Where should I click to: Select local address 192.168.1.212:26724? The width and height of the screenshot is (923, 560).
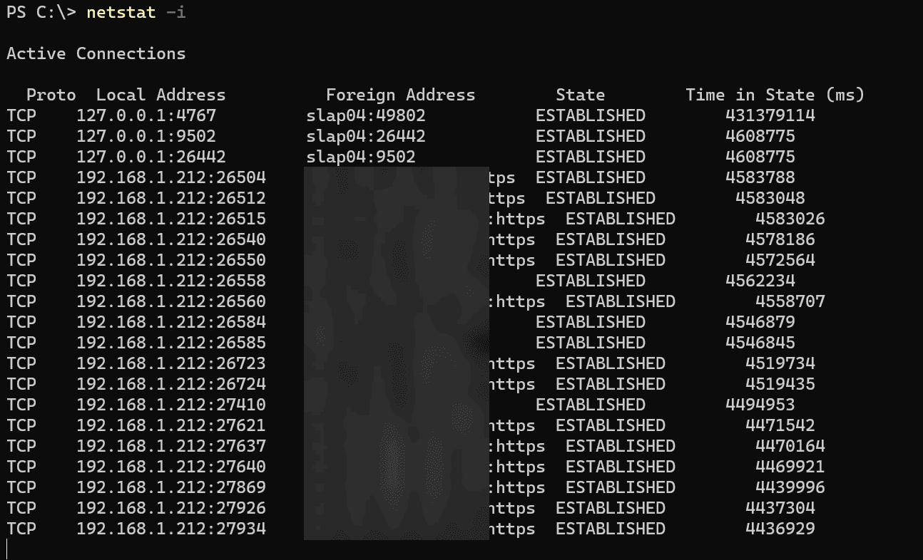tap(171, 384)
